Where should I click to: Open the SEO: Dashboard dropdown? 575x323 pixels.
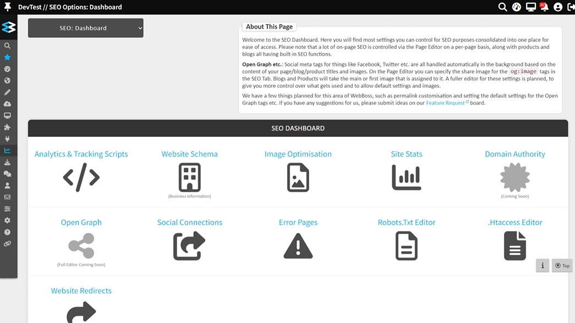pyautogui.click(x=85, y=27)
